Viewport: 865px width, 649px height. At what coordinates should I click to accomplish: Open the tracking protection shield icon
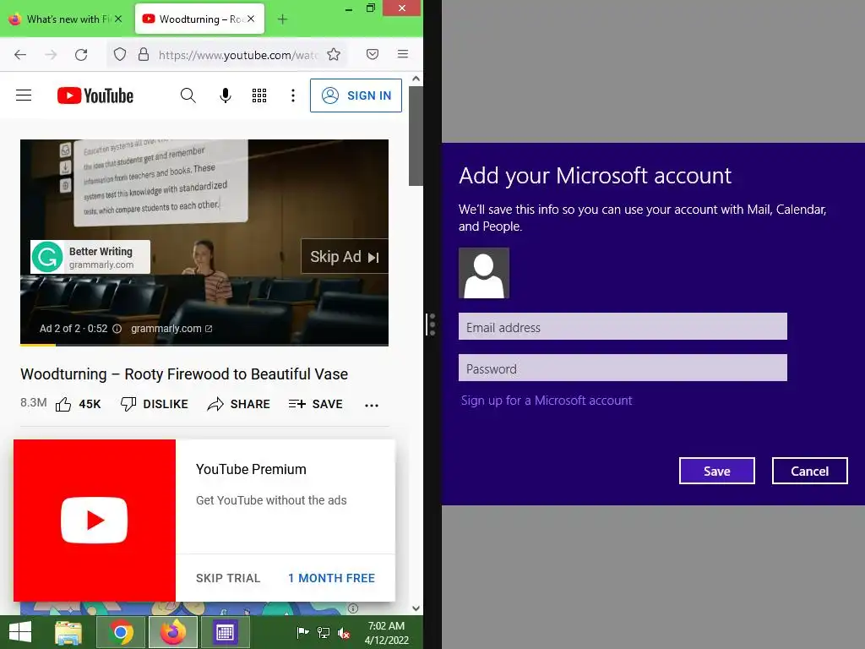120,54
